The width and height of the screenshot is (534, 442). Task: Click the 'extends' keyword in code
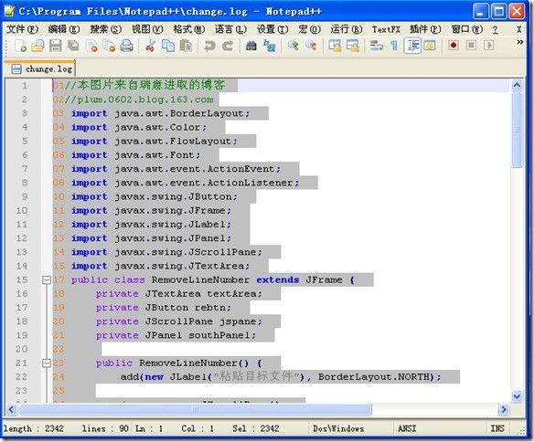tap(278, 279)
